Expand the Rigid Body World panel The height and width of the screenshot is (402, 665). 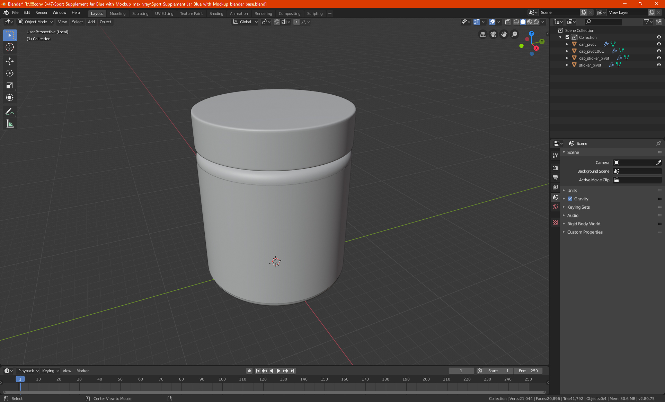click(x=583, y=224)
